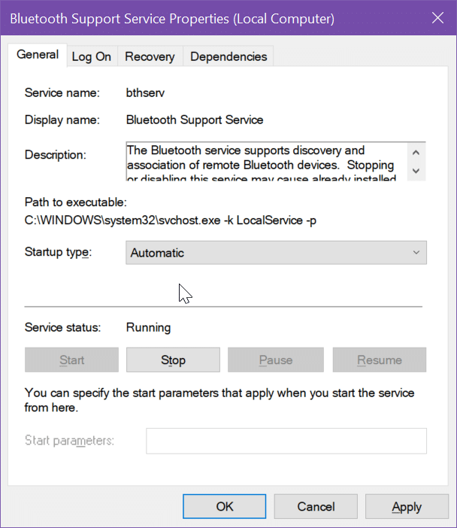Select the service name text bthserv
The width and height of the screenshot is (457, 528).
point(145,93)
